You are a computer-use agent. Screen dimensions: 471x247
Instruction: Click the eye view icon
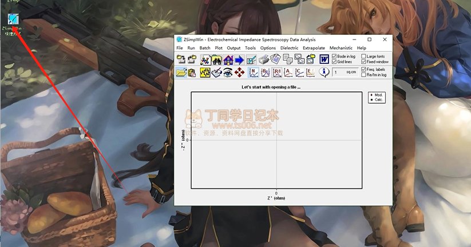(x=228, y=72)
